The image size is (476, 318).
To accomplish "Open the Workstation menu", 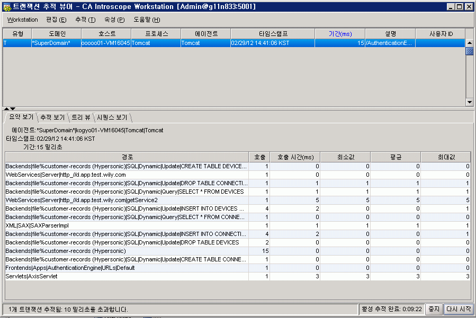I will [x=22, y=20].
